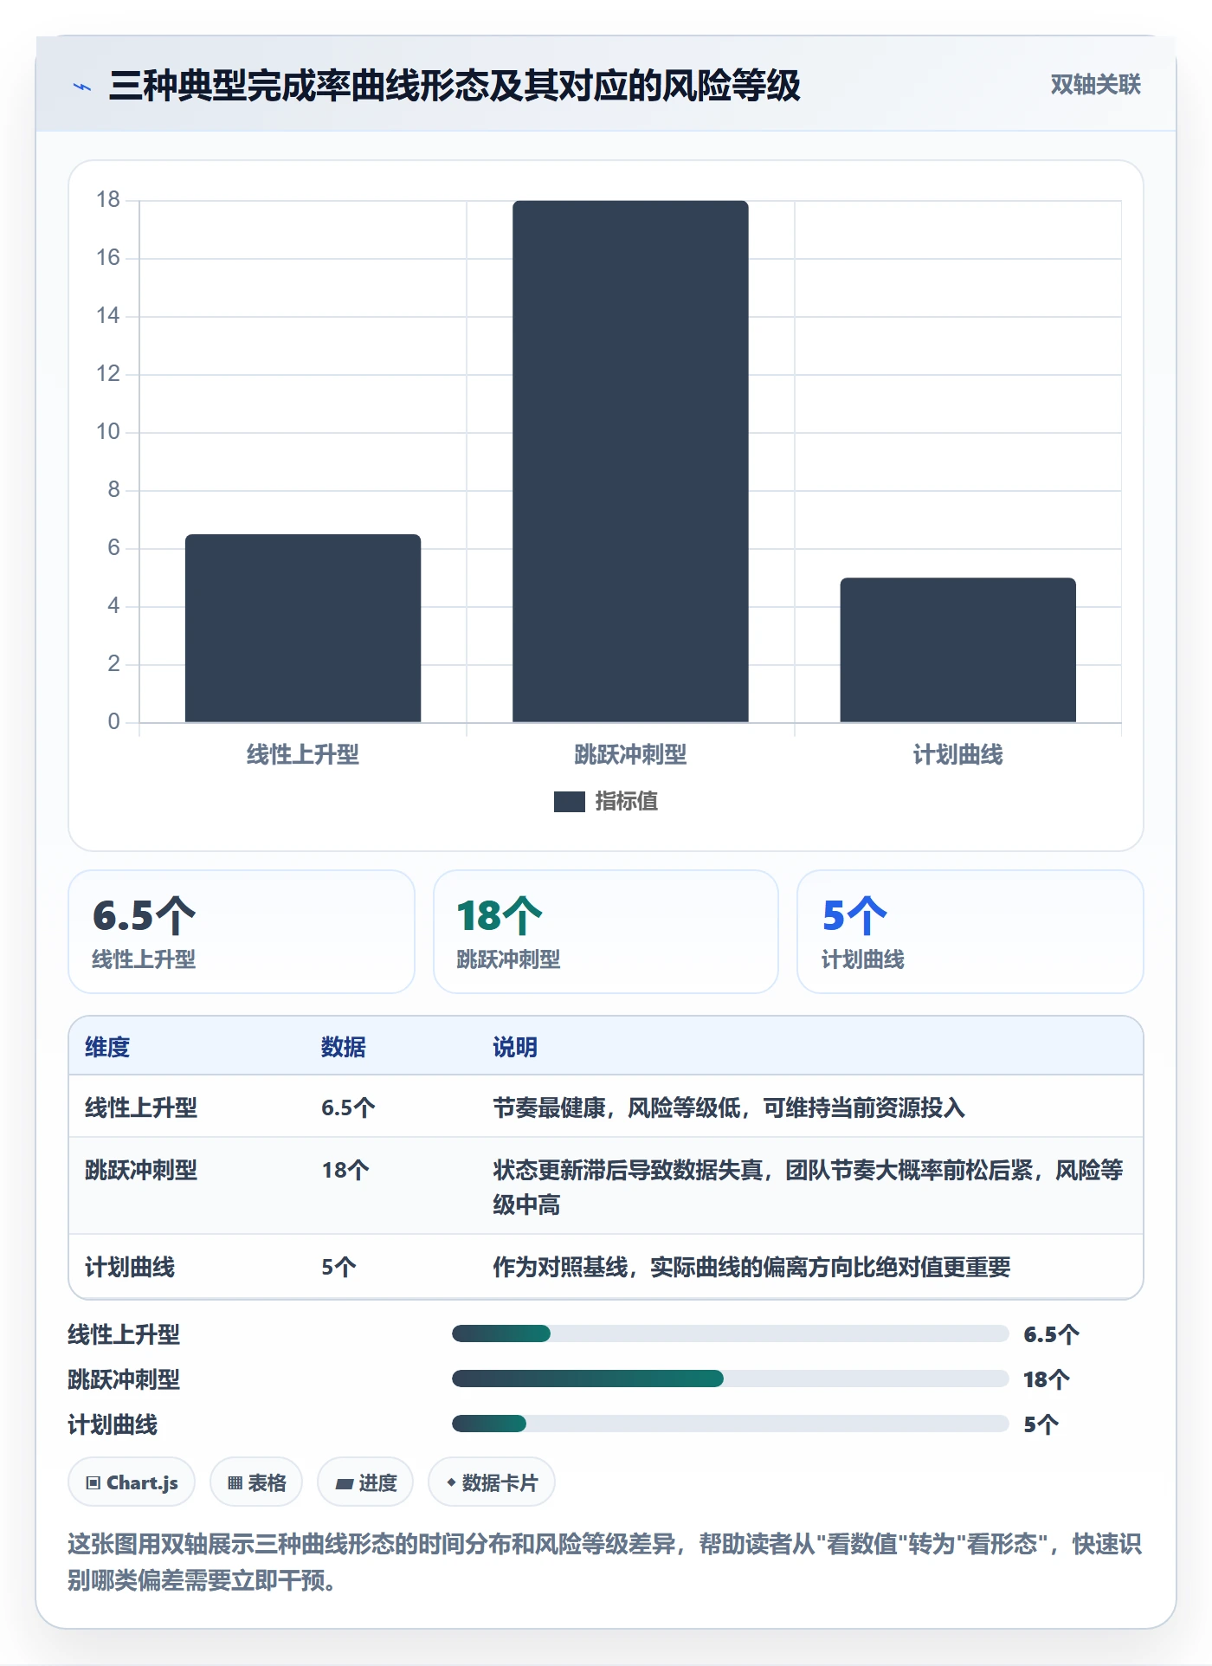
Task: Click 节奏最健康 description cell
Action: (x=729, y=1107)
